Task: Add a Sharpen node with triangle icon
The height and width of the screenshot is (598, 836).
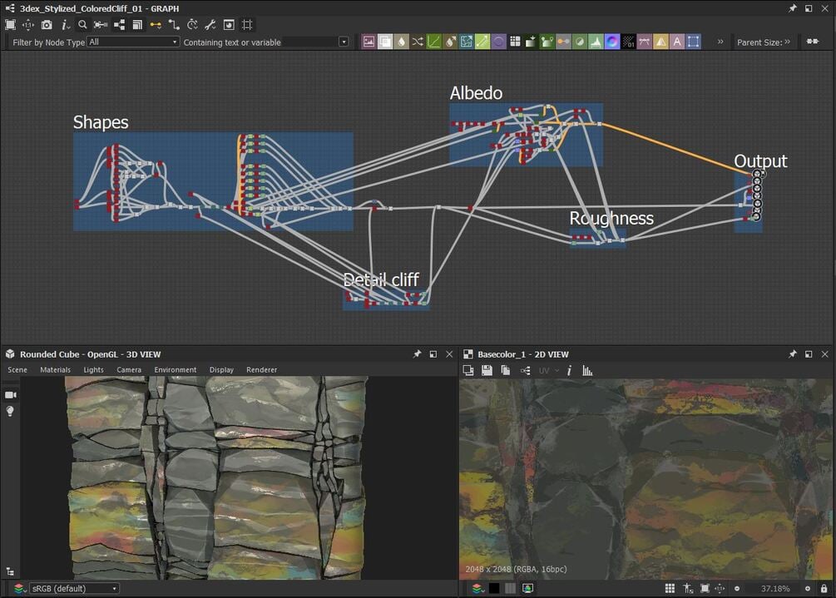Action: pos(660,42)
